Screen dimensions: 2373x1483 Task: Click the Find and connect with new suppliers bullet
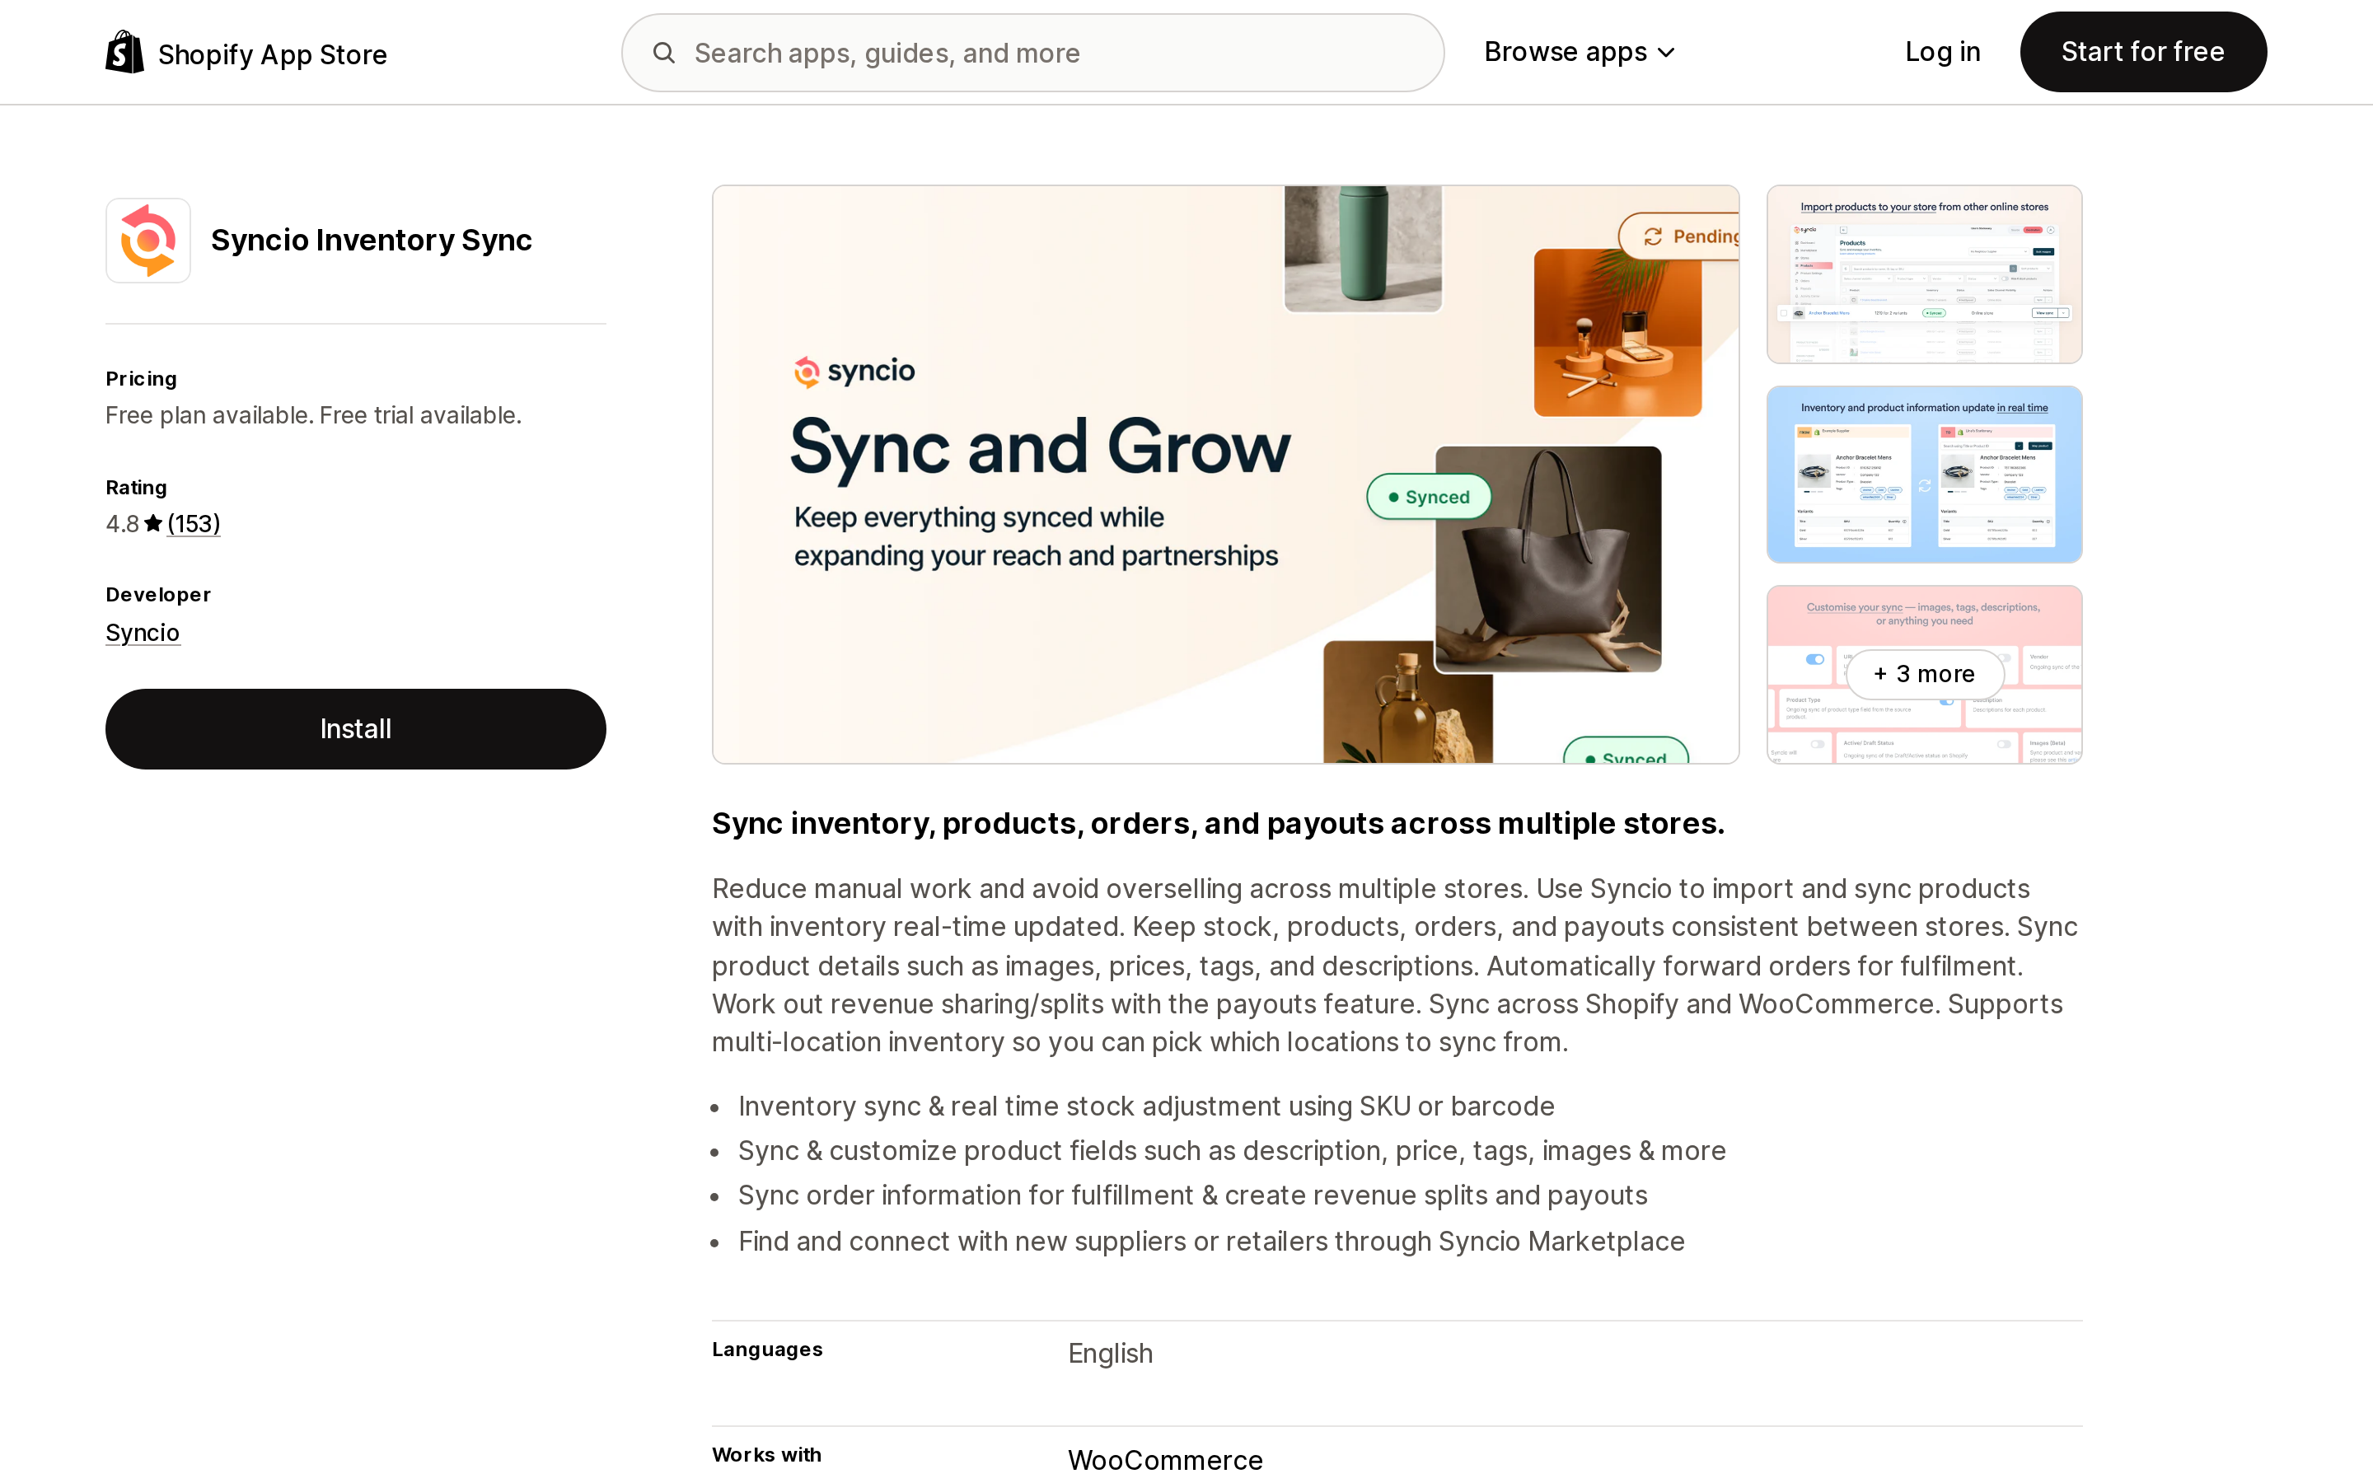tap(1211, 1242)
